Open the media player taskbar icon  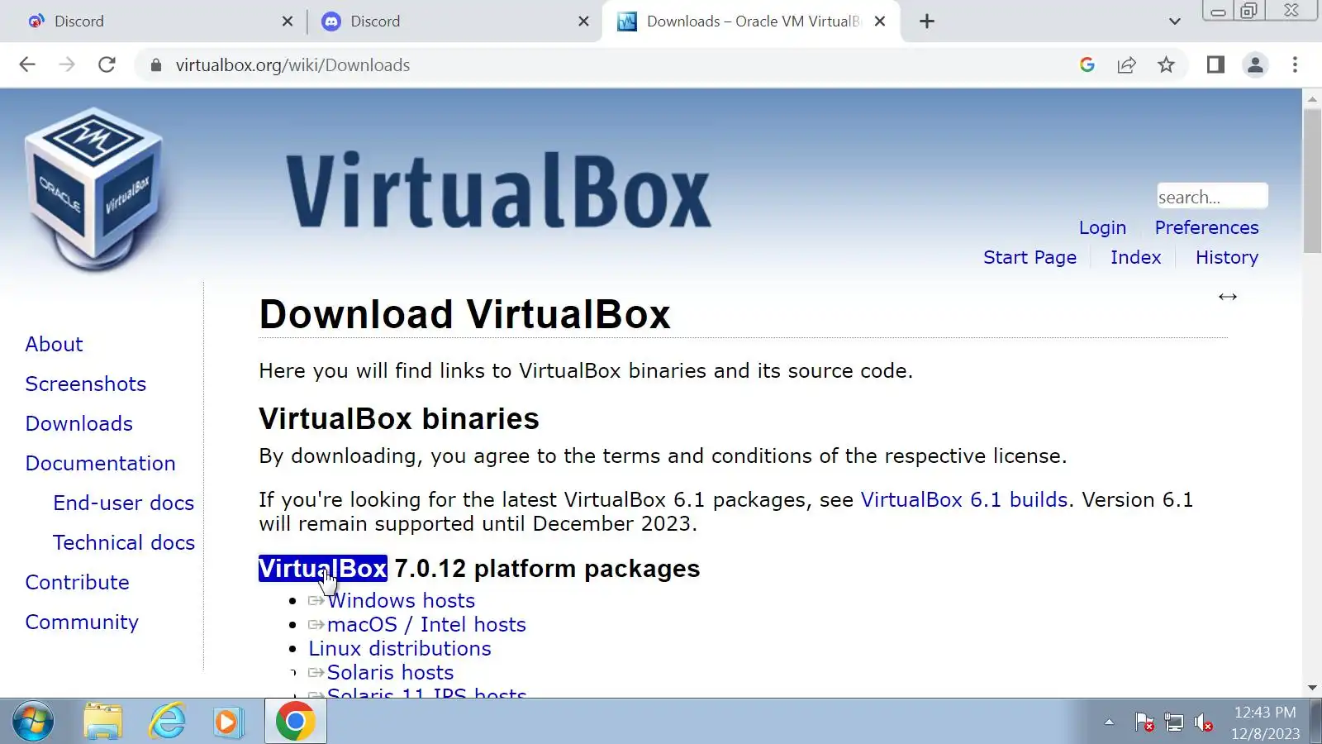(228, 722)
